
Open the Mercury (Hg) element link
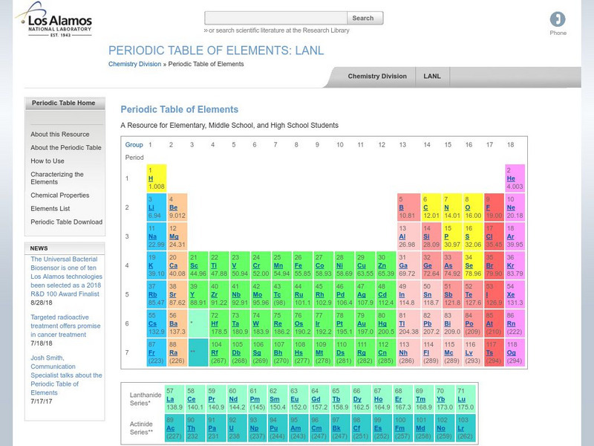tap(382, 323)
